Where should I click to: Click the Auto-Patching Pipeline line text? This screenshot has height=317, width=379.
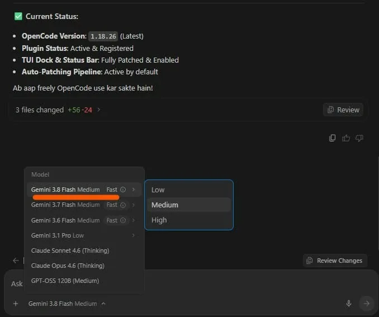pyautogui.click(x=90, y=72)
